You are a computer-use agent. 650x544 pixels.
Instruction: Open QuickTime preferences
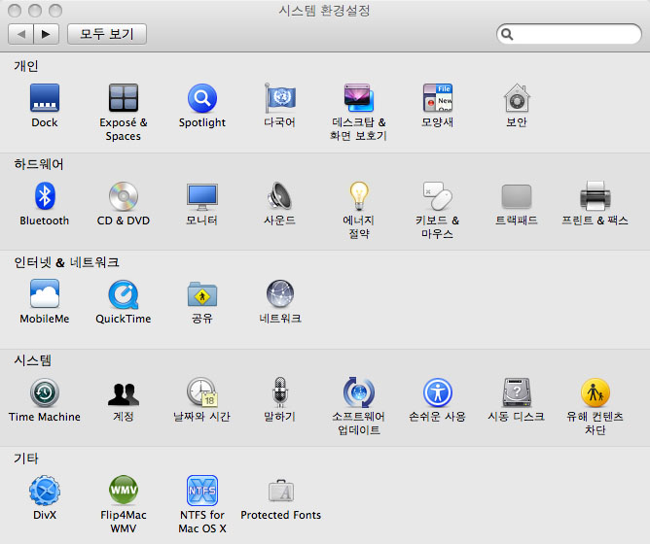(x=124, y=294)
